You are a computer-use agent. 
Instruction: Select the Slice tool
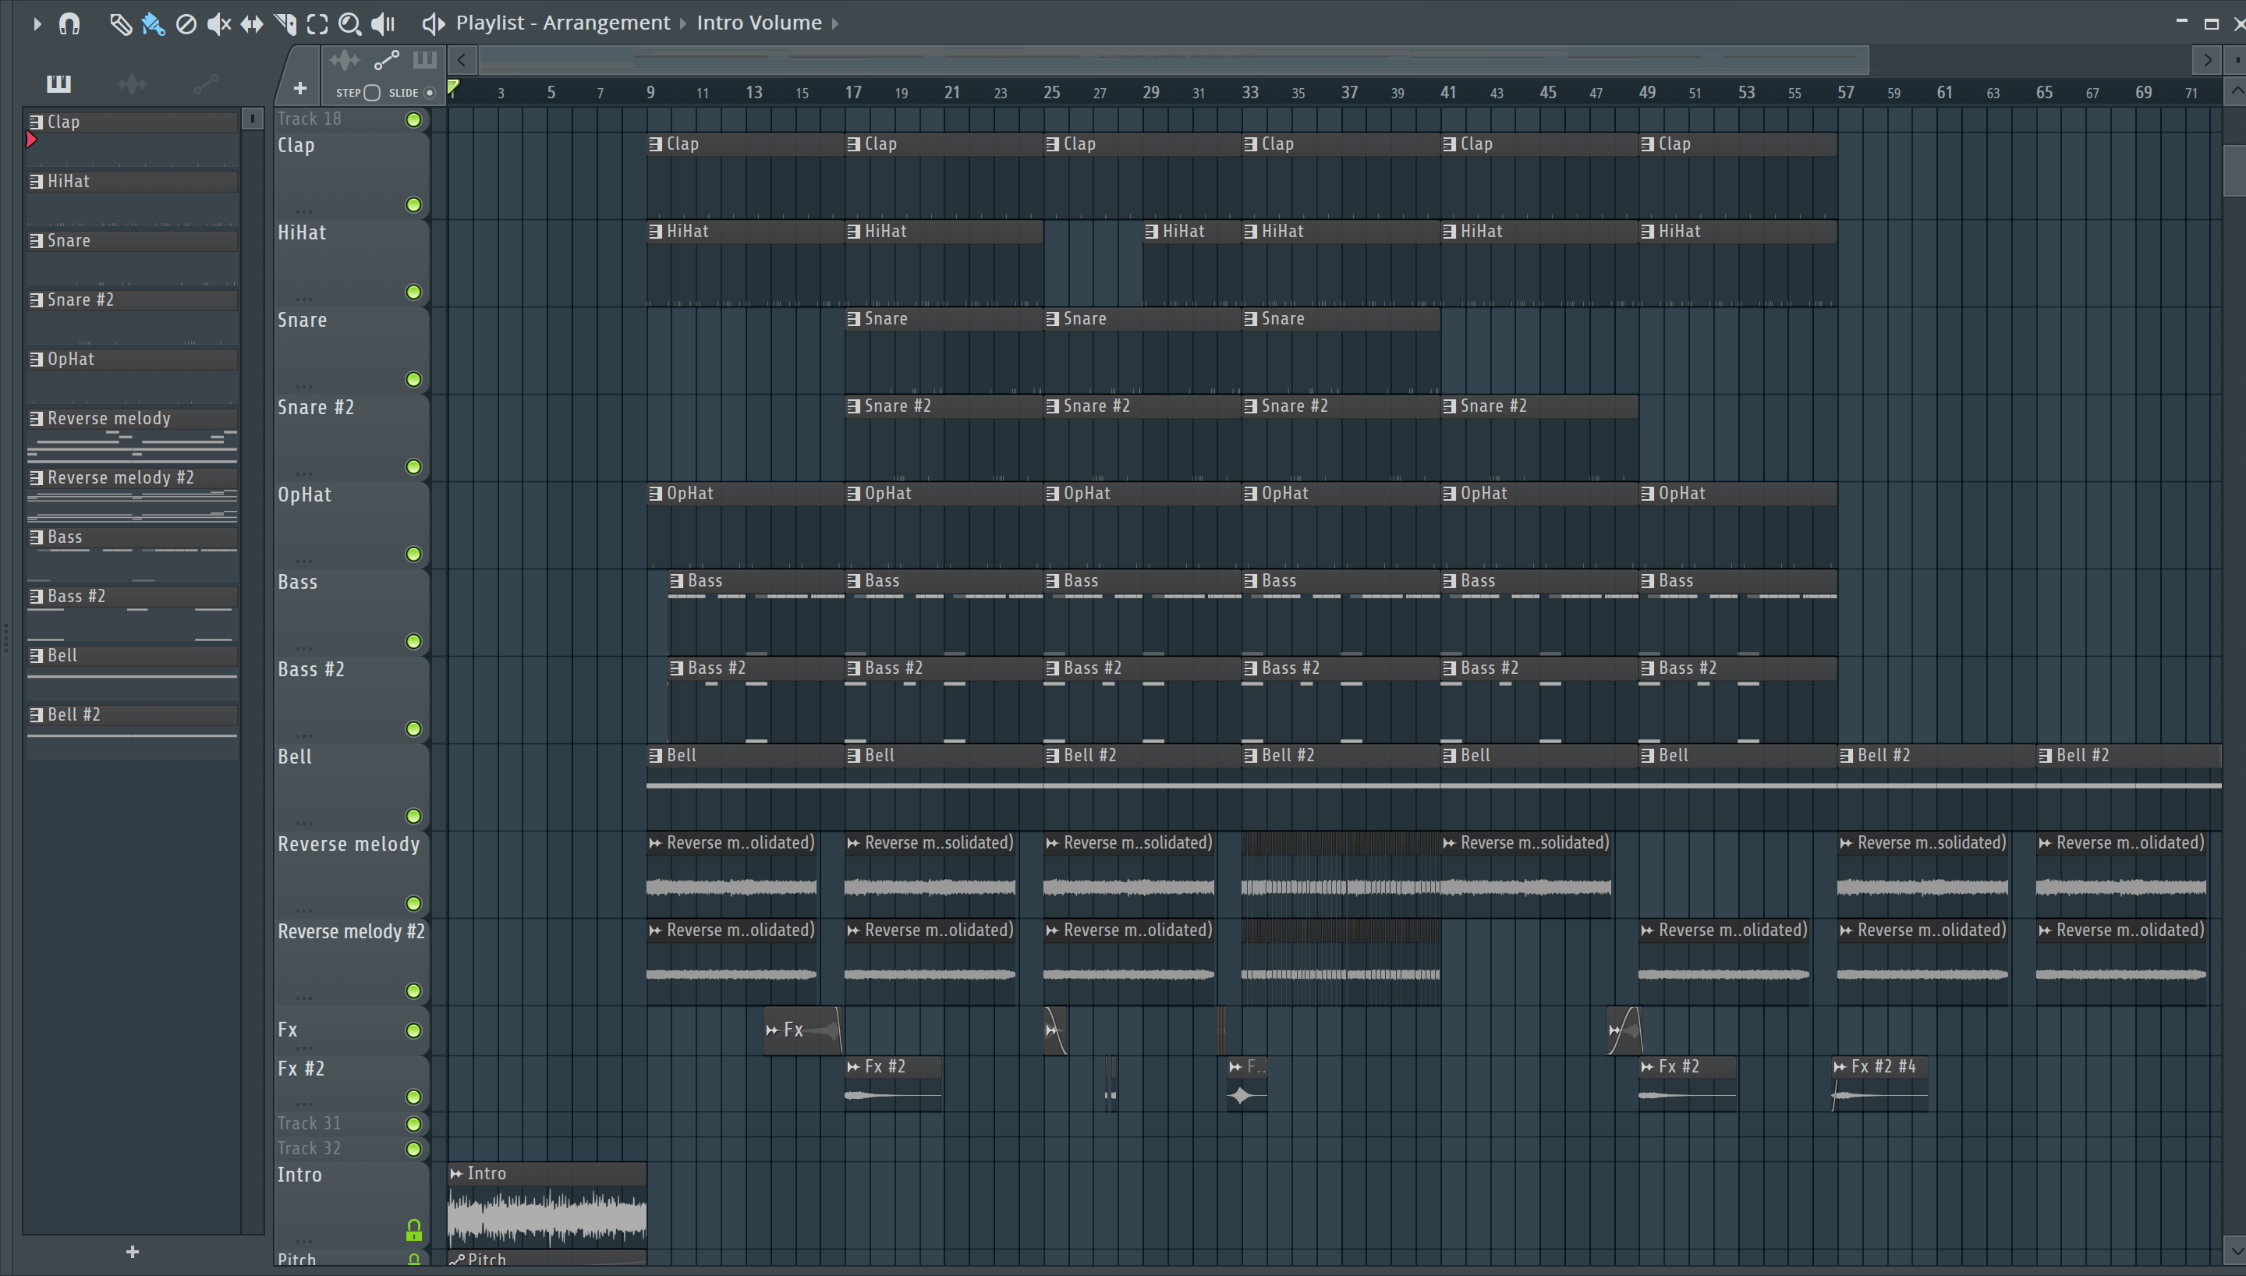(285, 23)
